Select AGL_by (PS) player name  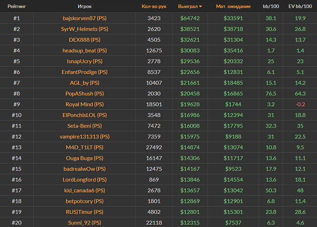pyautogui.click(x=85, y=83)
